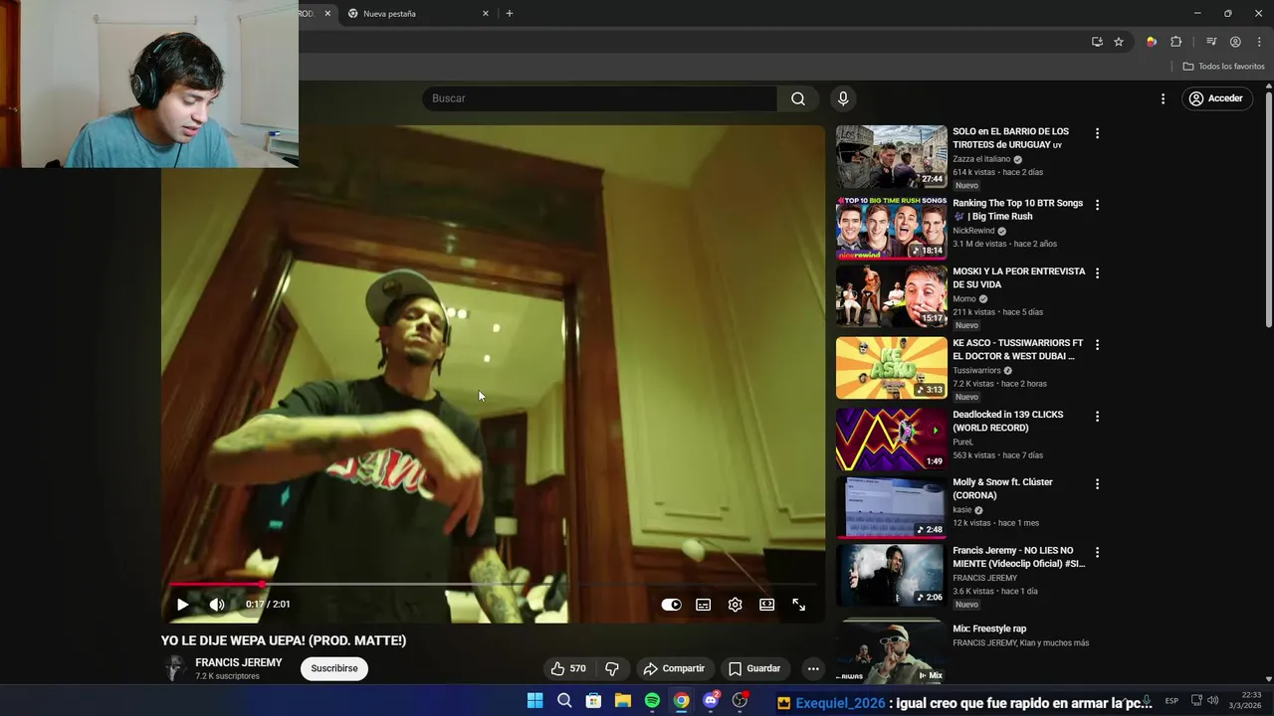Screen dimensions: 1274x716
Task: Focus the Buscar search field
Action: pyautogui.click(x=600, y=98)
